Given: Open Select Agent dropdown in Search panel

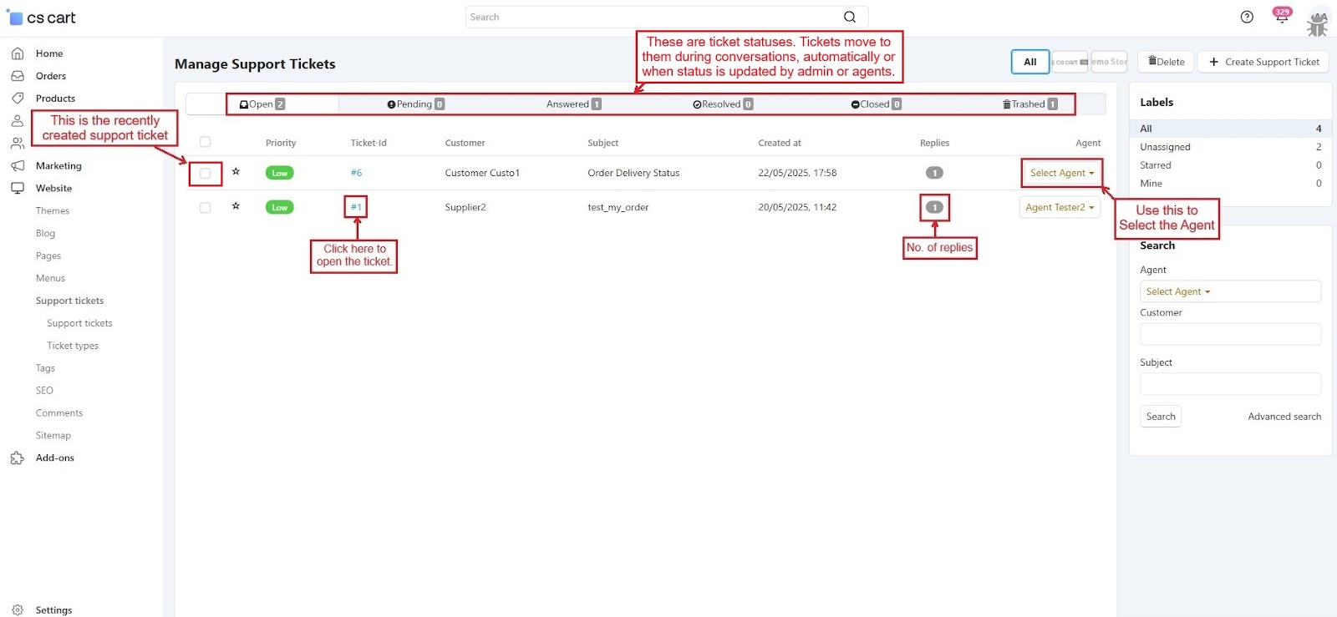Looking at the screenshot, I should point(1229,291).
